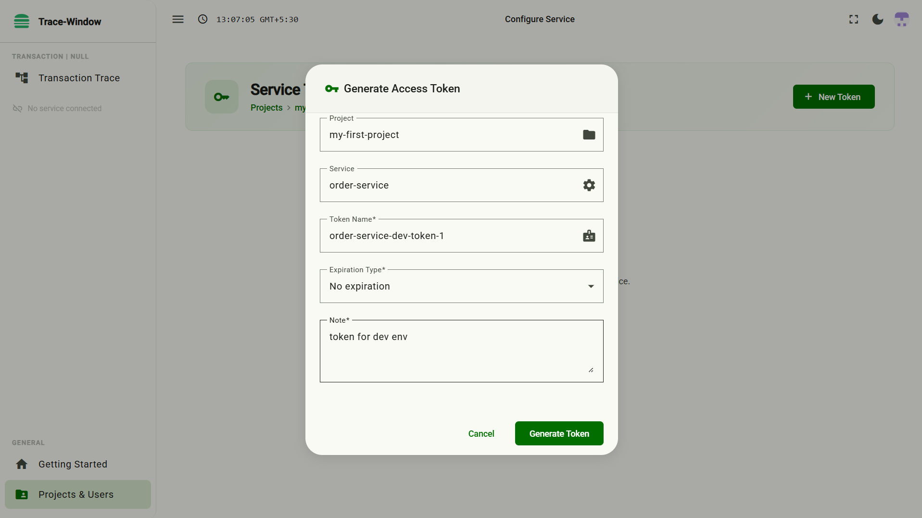Screen dimensions: 922x518
Task: Click the badge icon in Token Name field
Action: tap(589, 236)
